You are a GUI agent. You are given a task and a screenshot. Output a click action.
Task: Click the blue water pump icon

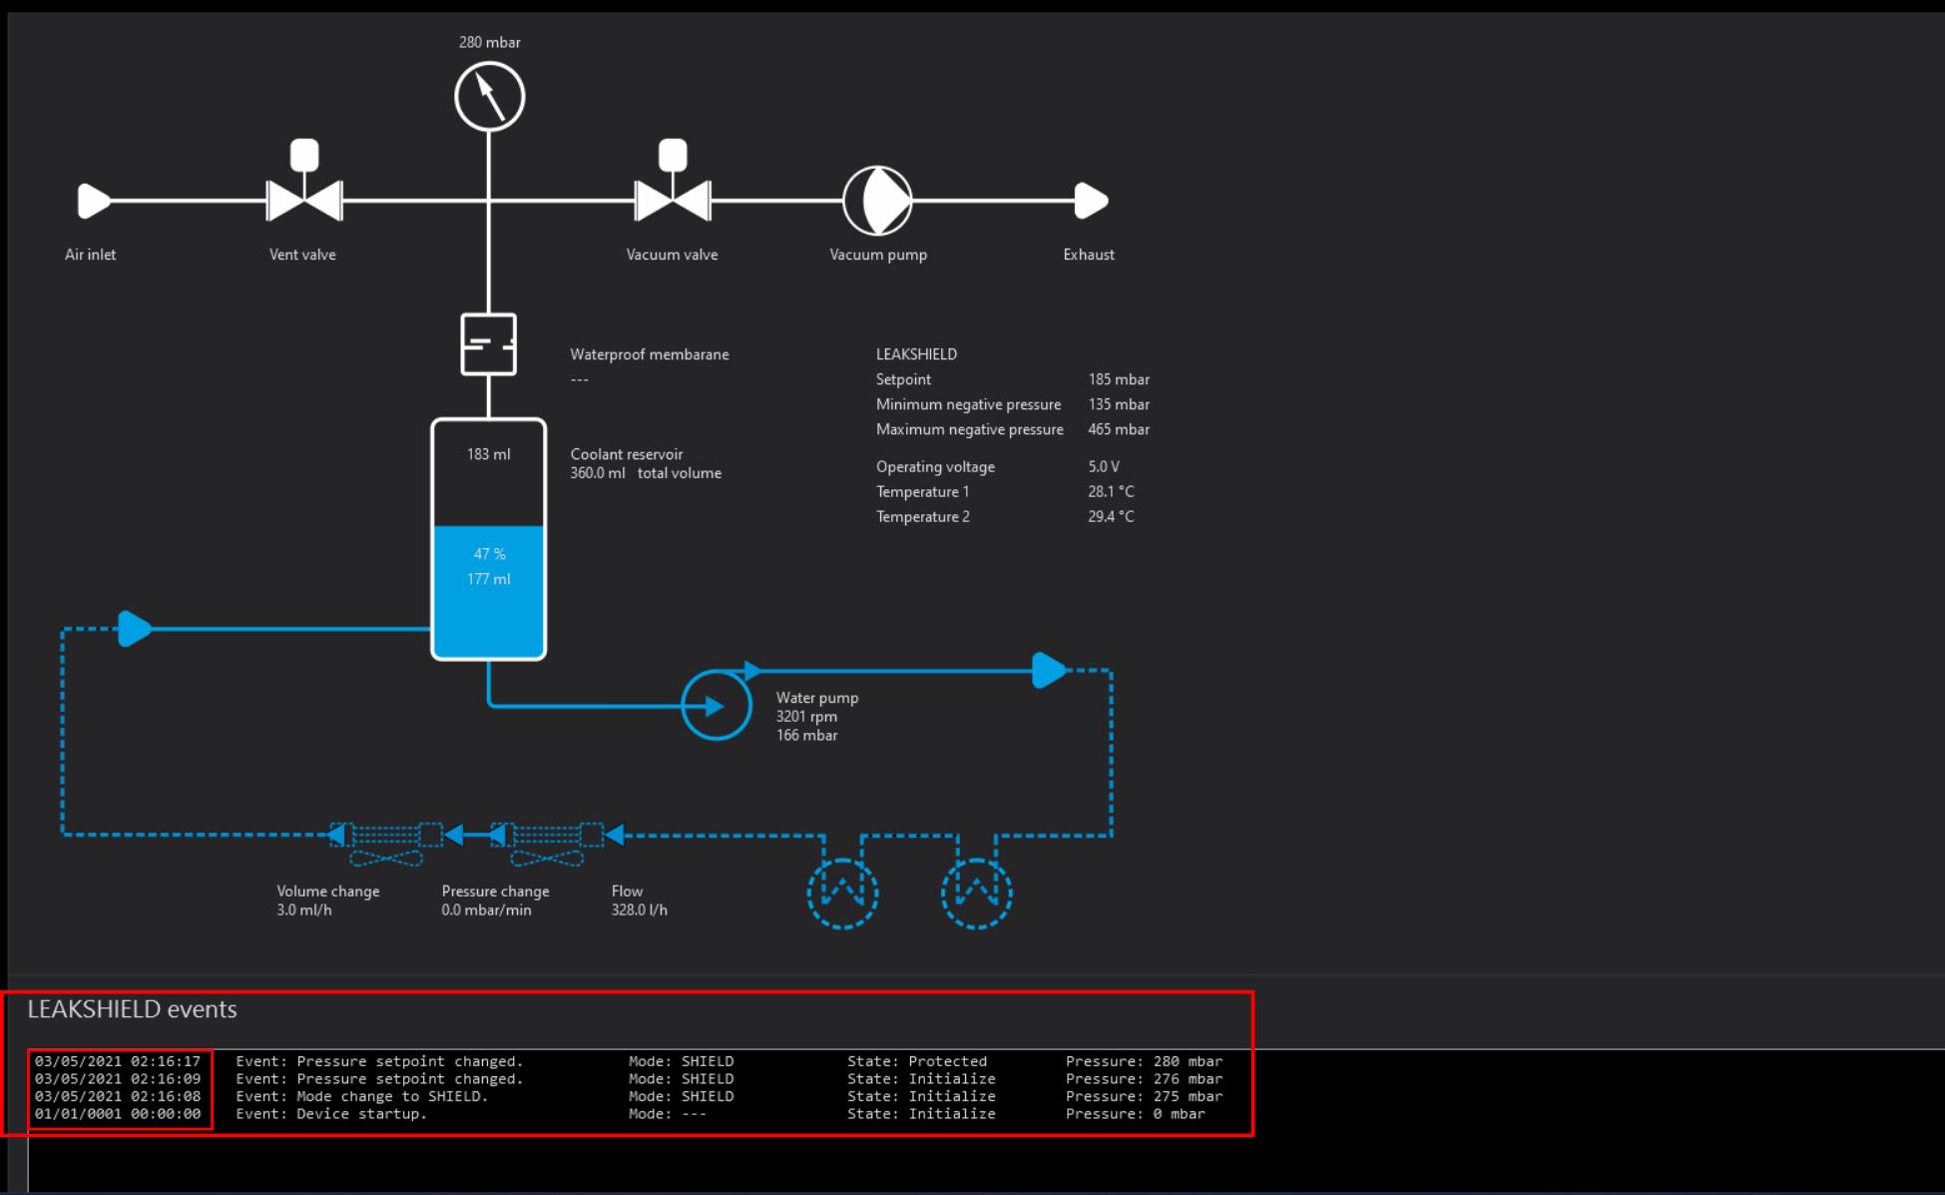click(716, 706)
